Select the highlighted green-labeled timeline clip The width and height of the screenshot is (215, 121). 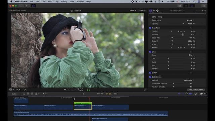(x=83, y=106)
